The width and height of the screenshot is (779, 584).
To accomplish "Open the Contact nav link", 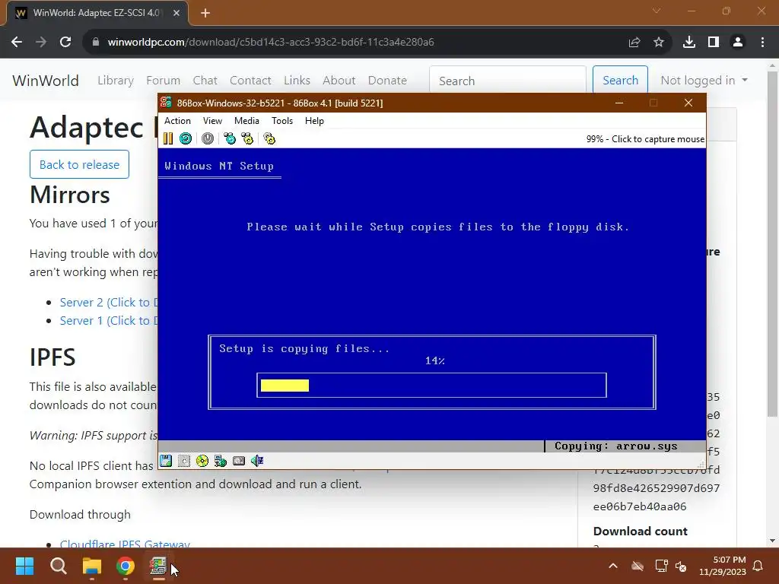I will (x=250, y=81).
